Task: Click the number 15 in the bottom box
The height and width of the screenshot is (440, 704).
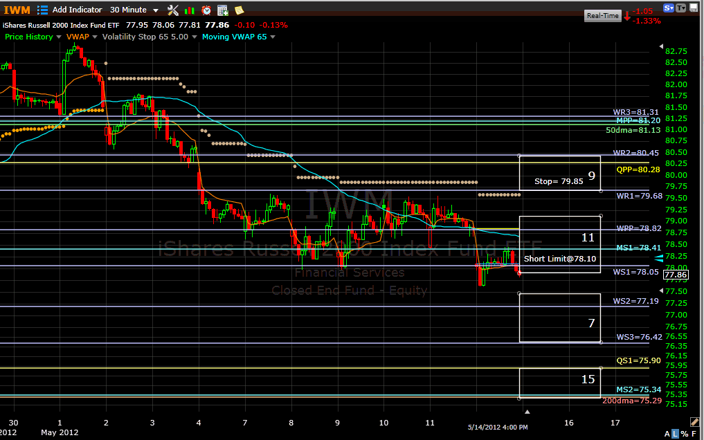Action: (x=588, y=379)
